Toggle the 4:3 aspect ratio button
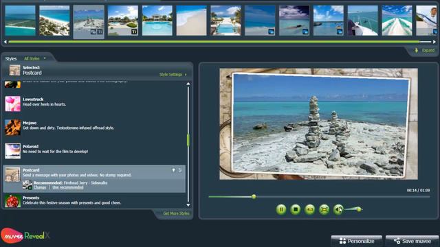This screenshot has width=440, height=247. [310, 209]
